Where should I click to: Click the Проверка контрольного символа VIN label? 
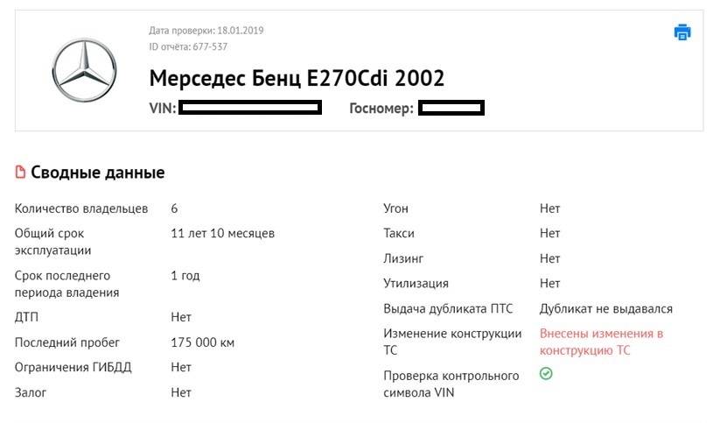[x=451, y=384]
